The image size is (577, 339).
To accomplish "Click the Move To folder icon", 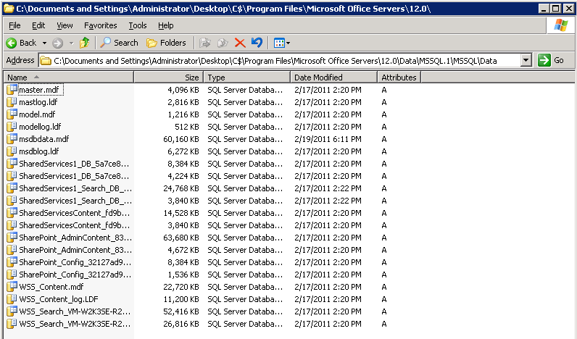I will (205, 43).
